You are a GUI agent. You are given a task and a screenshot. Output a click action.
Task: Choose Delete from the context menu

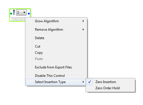56,38
